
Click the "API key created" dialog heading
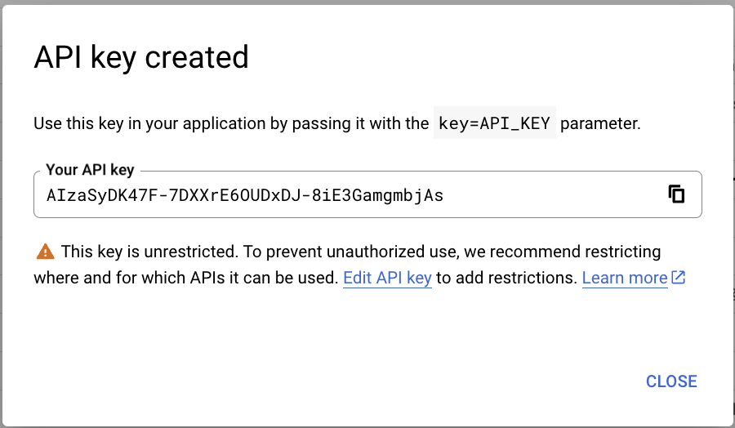pos(141,58)
